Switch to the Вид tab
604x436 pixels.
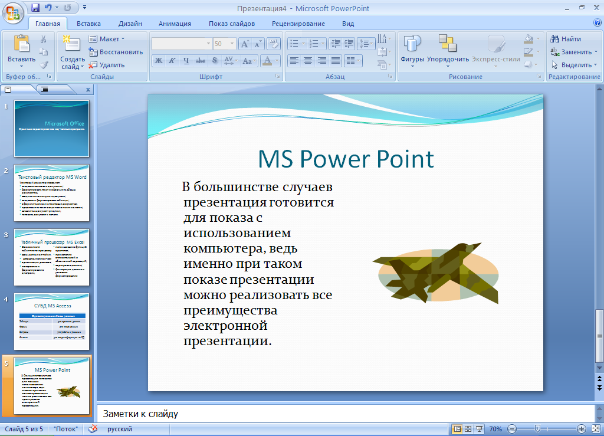(348, 24)
